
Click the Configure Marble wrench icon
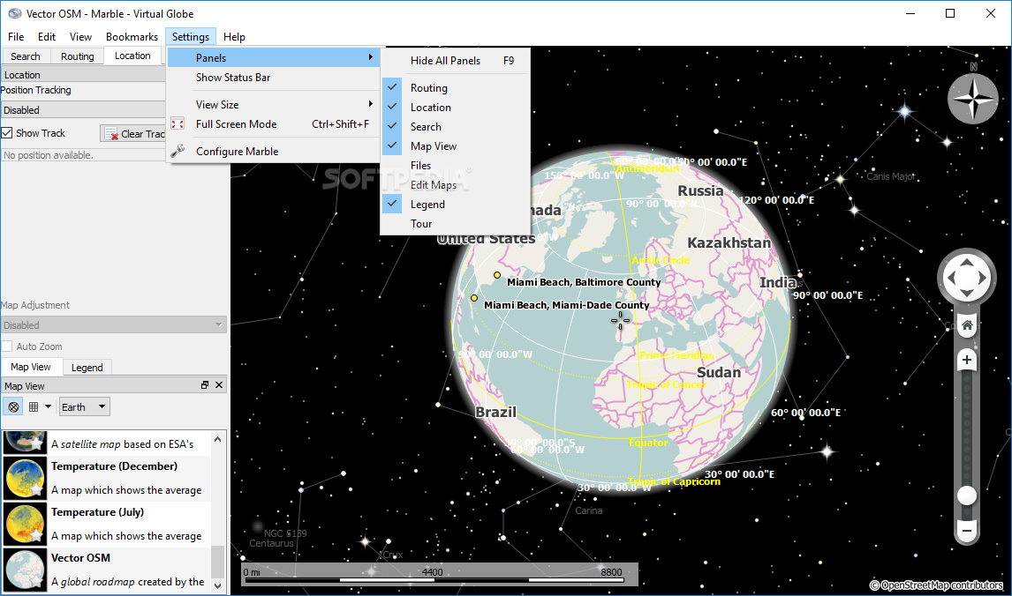pos(177,151)
